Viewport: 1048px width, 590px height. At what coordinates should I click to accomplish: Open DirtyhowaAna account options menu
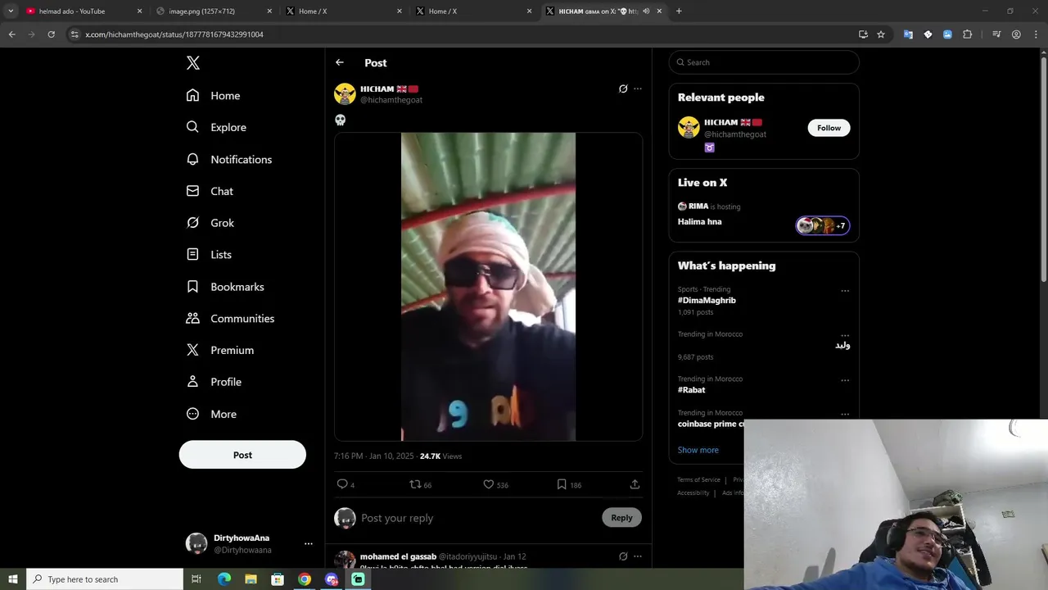tap(308, 543)
